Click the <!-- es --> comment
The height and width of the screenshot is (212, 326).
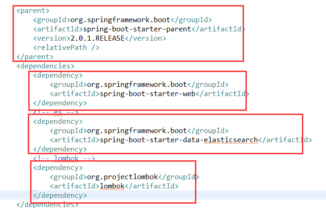click(56, 112)
